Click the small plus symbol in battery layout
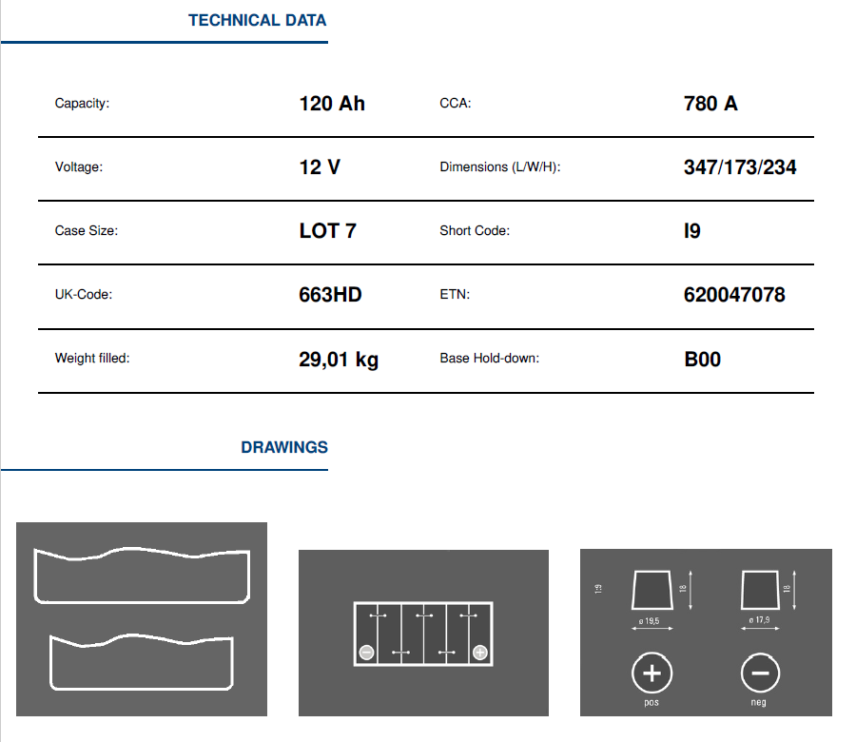This screenshot has width=856, height=742. click(480, 652)
